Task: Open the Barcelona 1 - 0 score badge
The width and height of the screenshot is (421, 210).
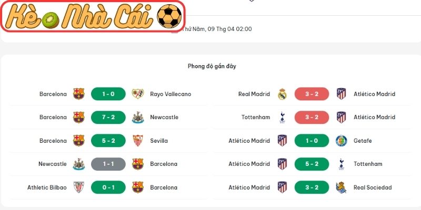Action: pos(108,94)
